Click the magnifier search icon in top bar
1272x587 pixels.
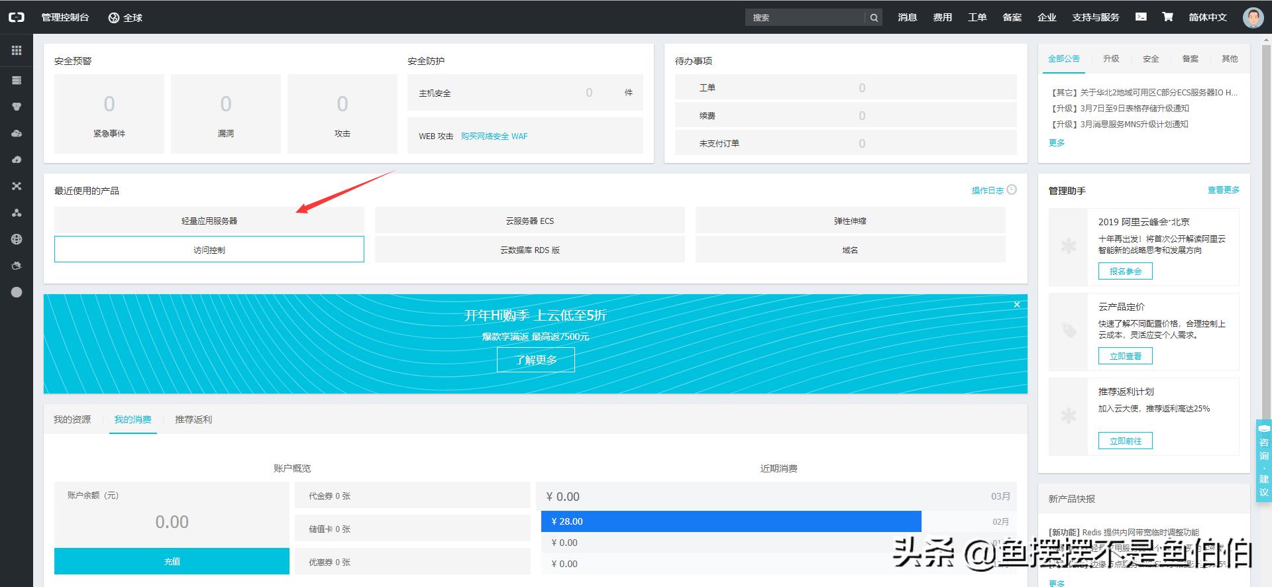pos(874,18)
